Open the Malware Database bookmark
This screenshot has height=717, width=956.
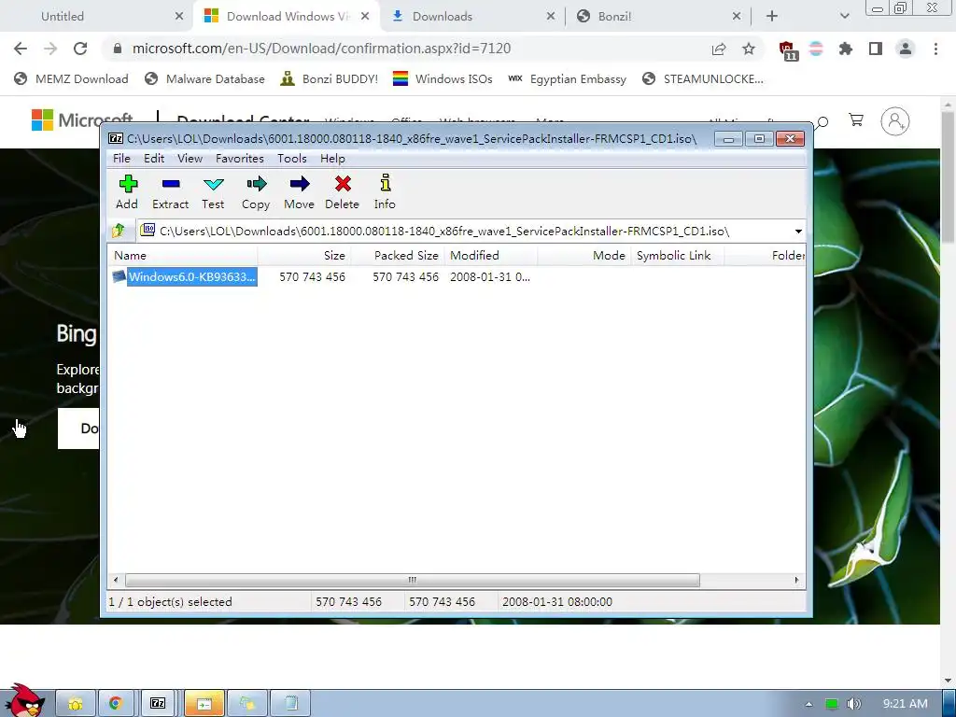tap(204, 79)
